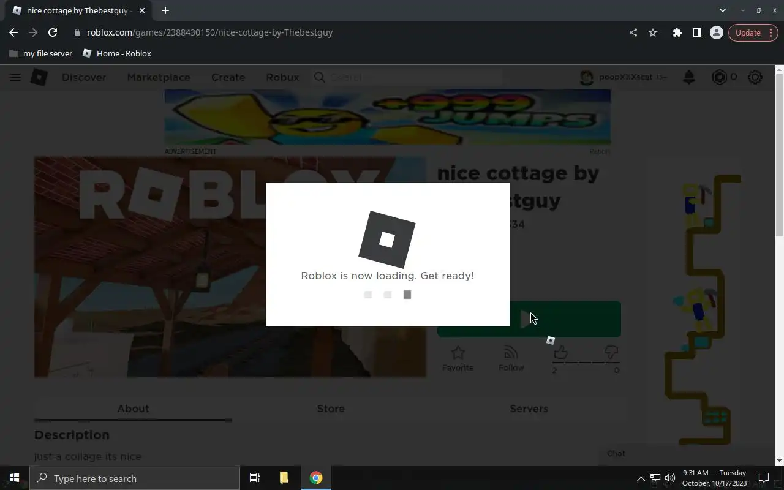784x490 pixels.
Task: Click the +999 Jumps banner advertisement
Action: point(387,117)
